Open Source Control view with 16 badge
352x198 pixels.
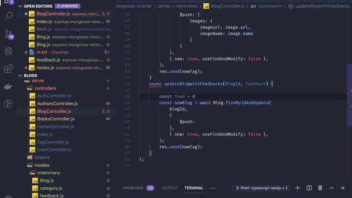9,34
